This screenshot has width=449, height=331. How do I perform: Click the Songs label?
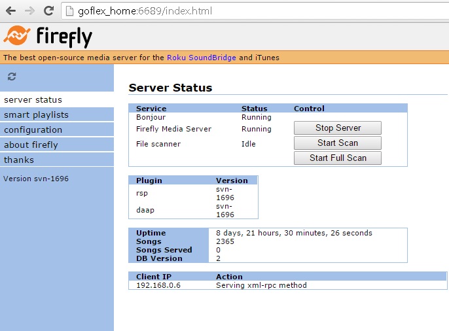tap(149, 241)
